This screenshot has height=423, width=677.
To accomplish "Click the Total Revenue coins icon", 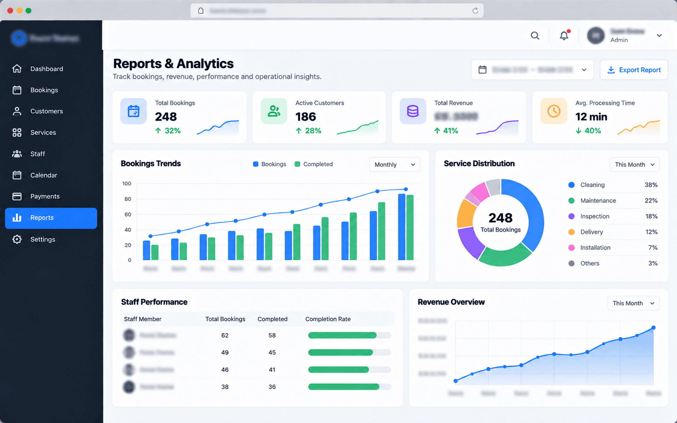I will [413, 111].
